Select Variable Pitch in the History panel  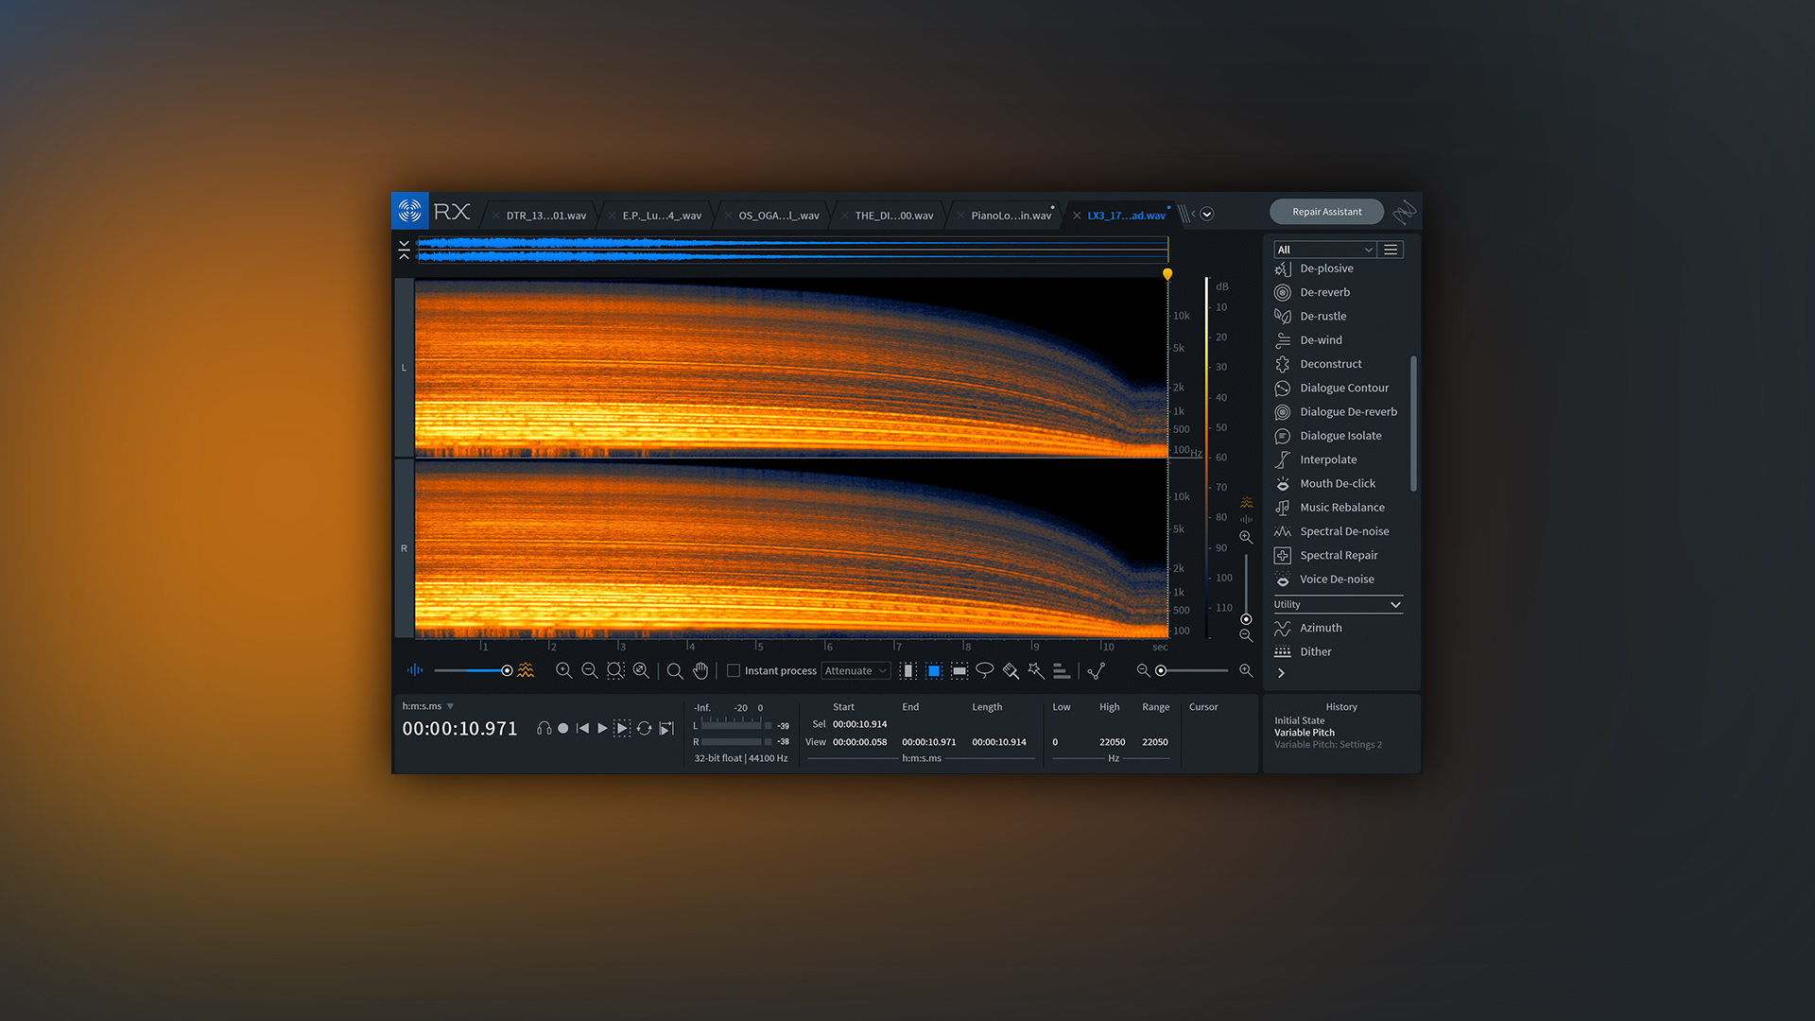pyautogui.click(x=1305, y=732)
